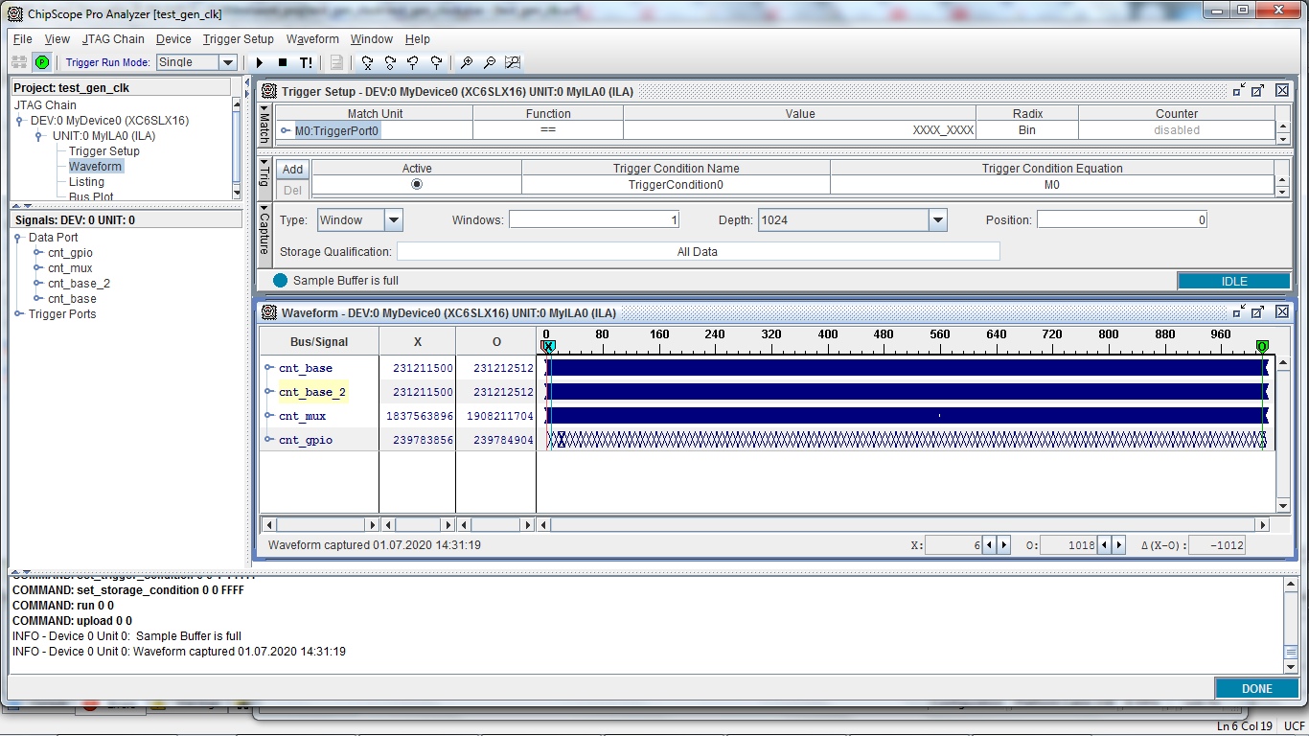Collapse the Data Port node in Signals

click(x=18, y=238)
